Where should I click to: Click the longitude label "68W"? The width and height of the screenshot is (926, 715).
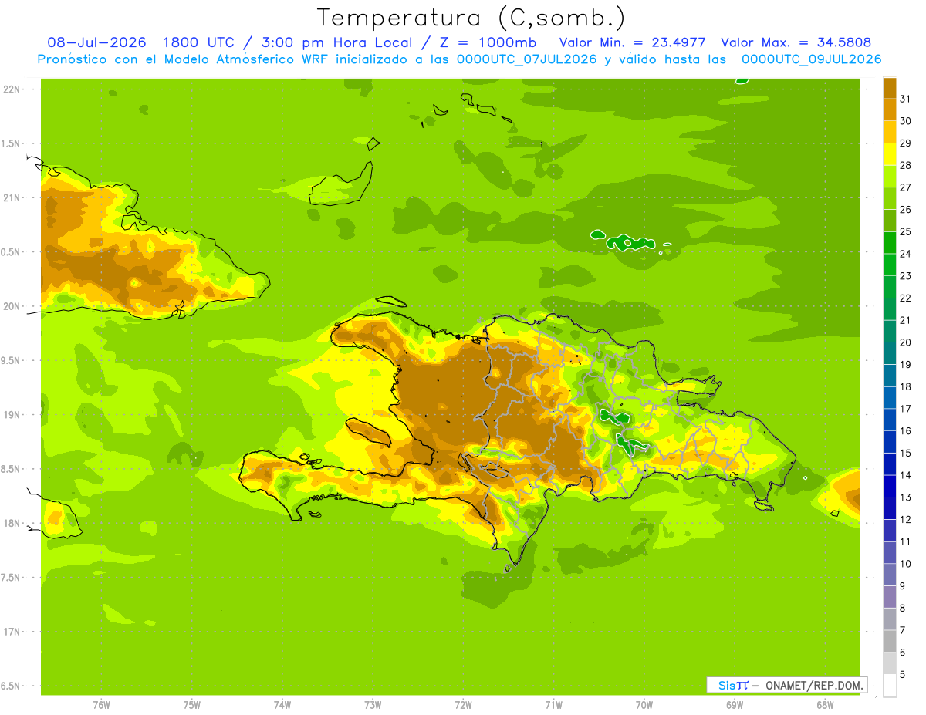[x=825, y=704]
